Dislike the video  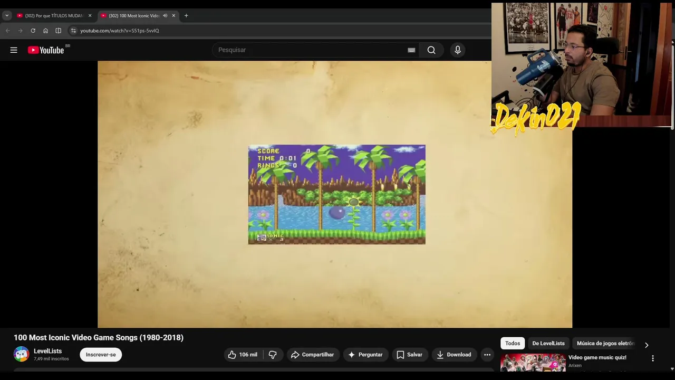pos(273,355)
